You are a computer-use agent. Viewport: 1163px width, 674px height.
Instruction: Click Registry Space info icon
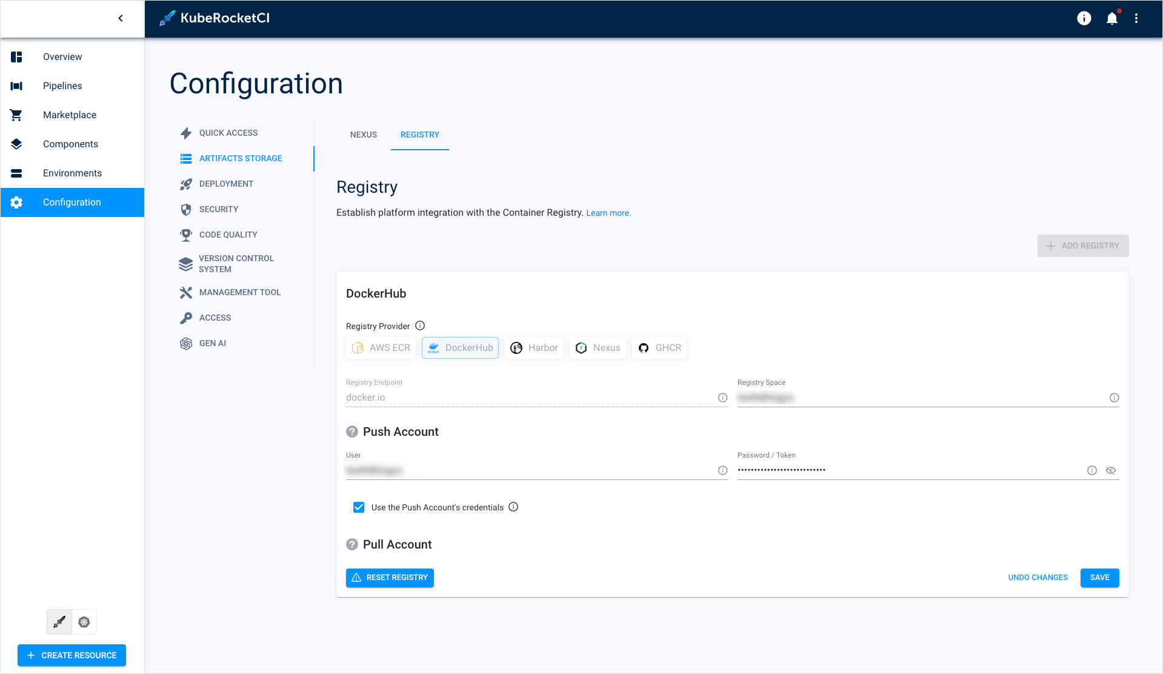point(1114,398)
